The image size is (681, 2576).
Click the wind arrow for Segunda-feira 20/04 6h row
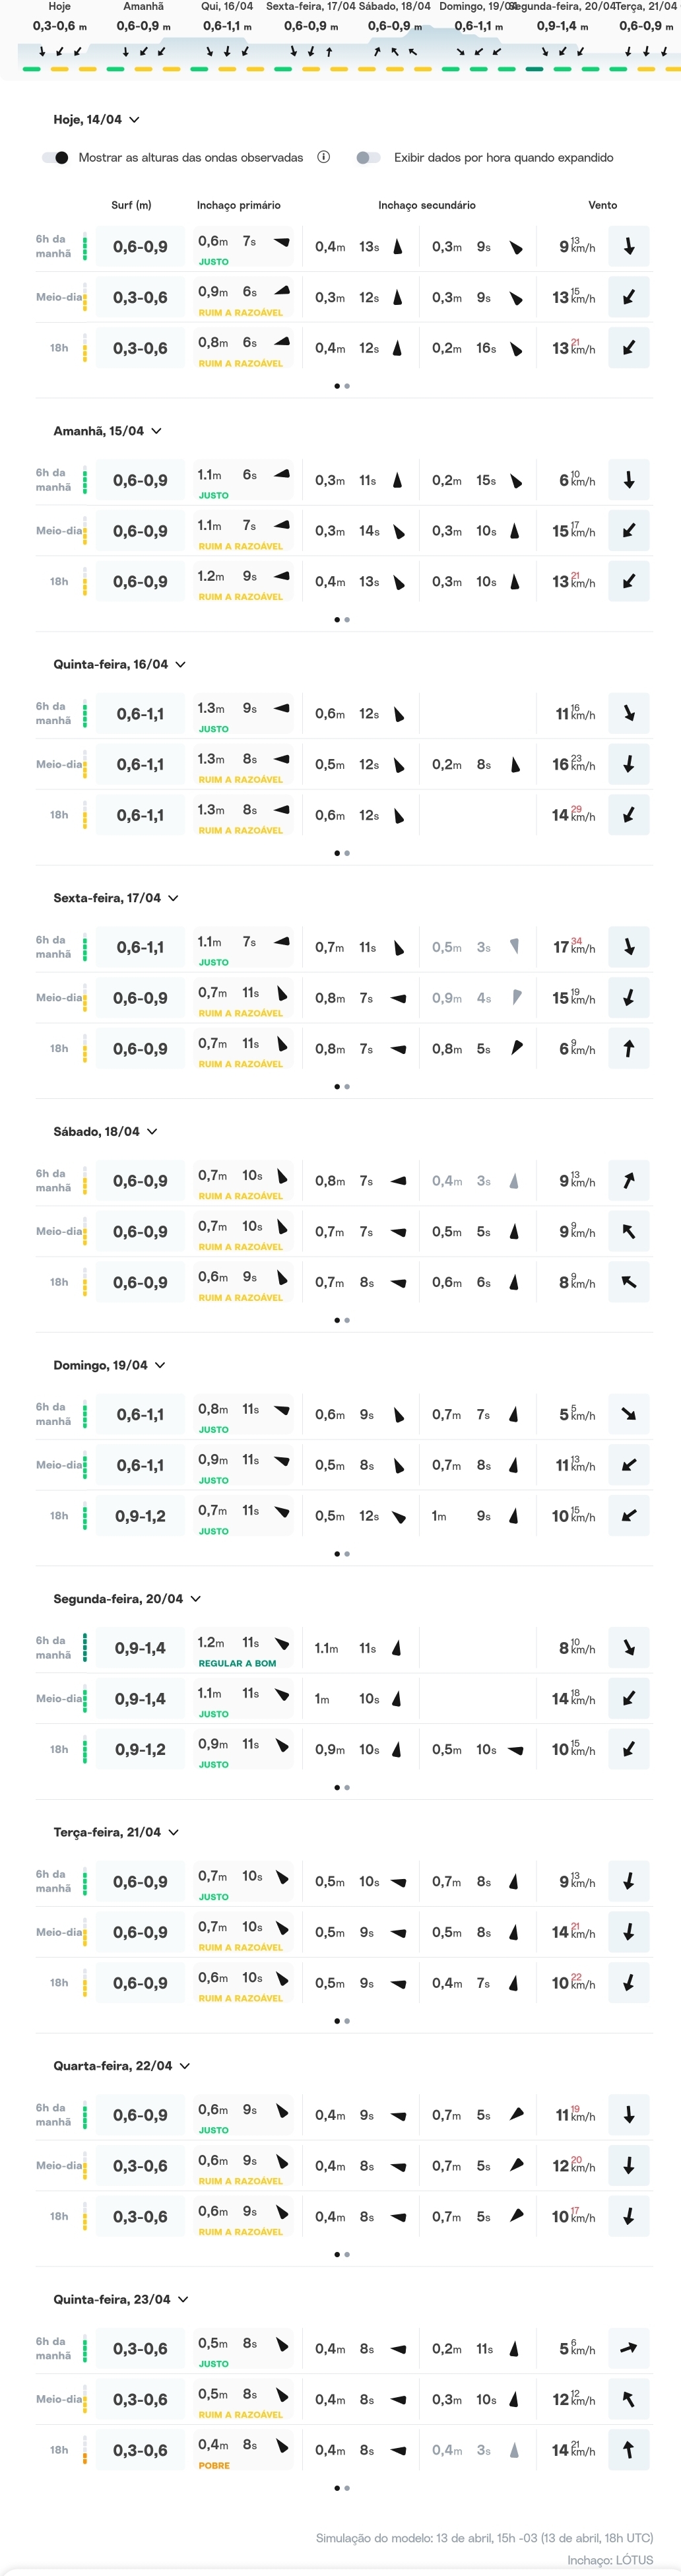point(629,1648)
